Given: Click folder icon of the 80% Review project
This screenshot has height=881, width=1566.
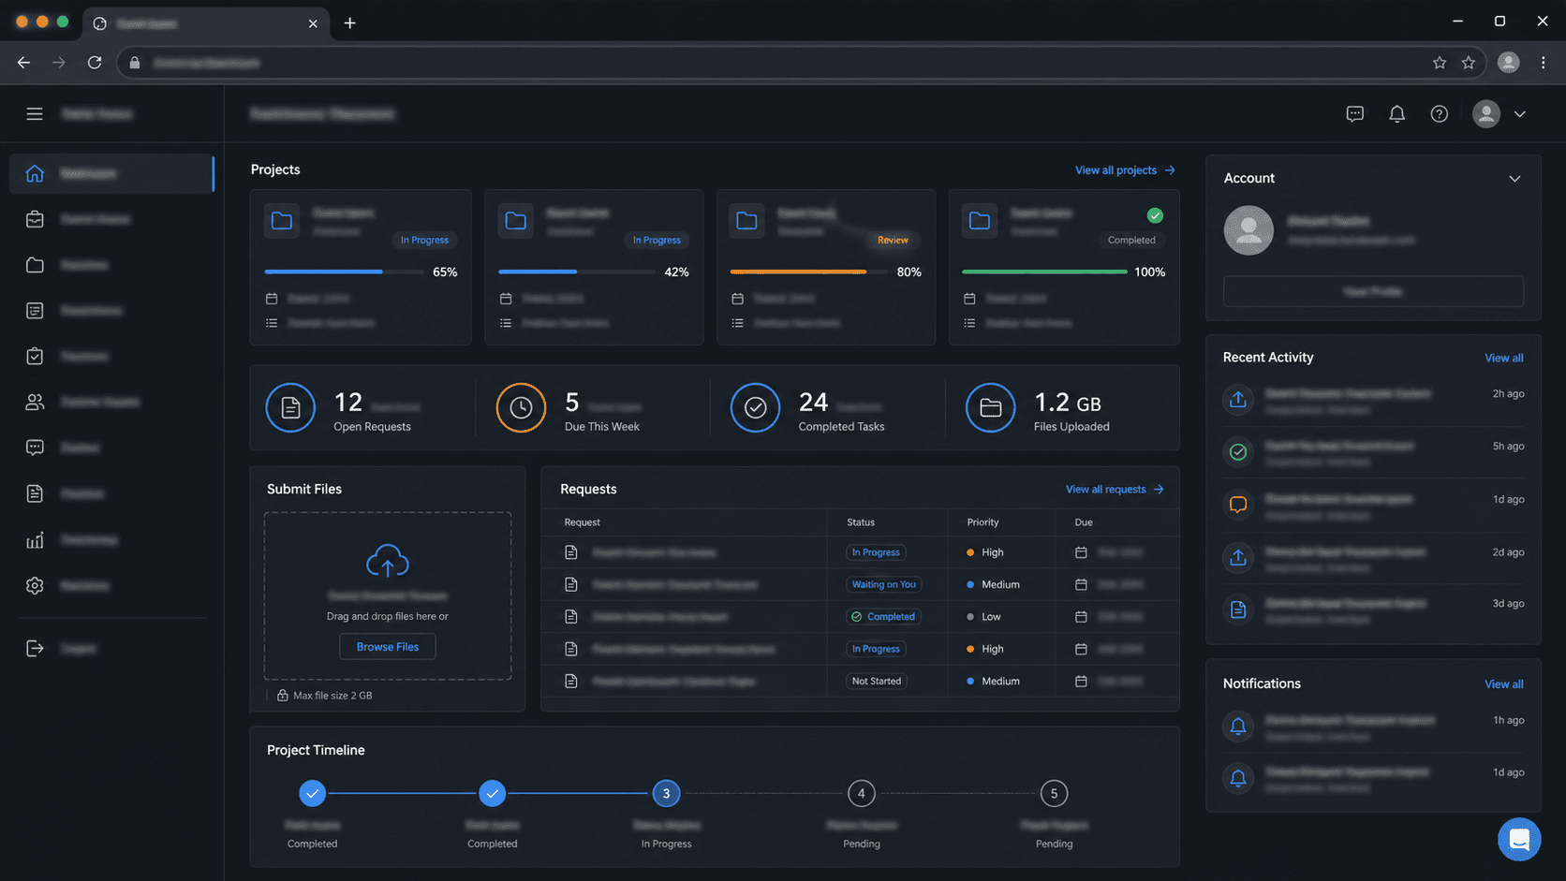Looking at the screenshot, I should tap(746, 221).
